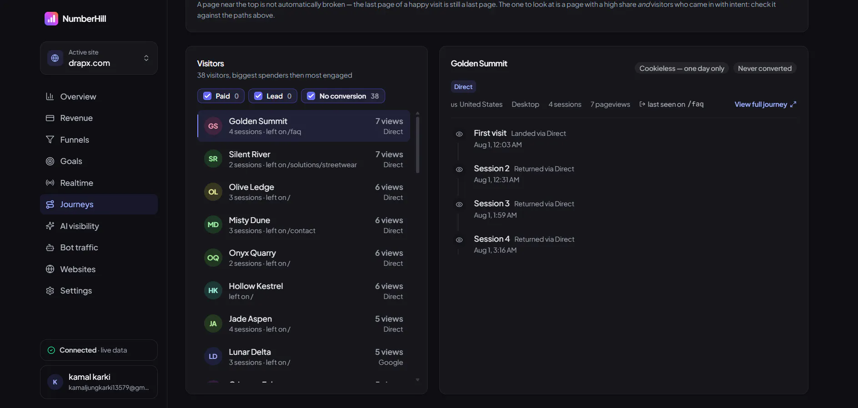The width and height of the screenshot is (858, 408).
Task: Click the eye icon for Session 2
Action: click(x=459, y=169)
